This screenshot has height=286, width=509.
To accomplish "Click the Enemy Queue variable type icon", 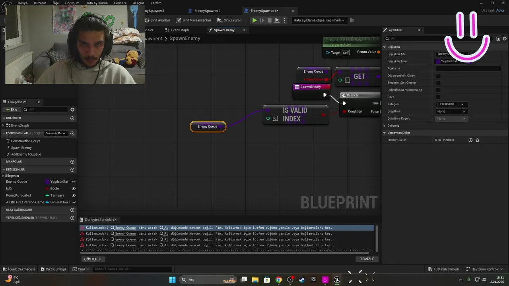I will point(47,182).
